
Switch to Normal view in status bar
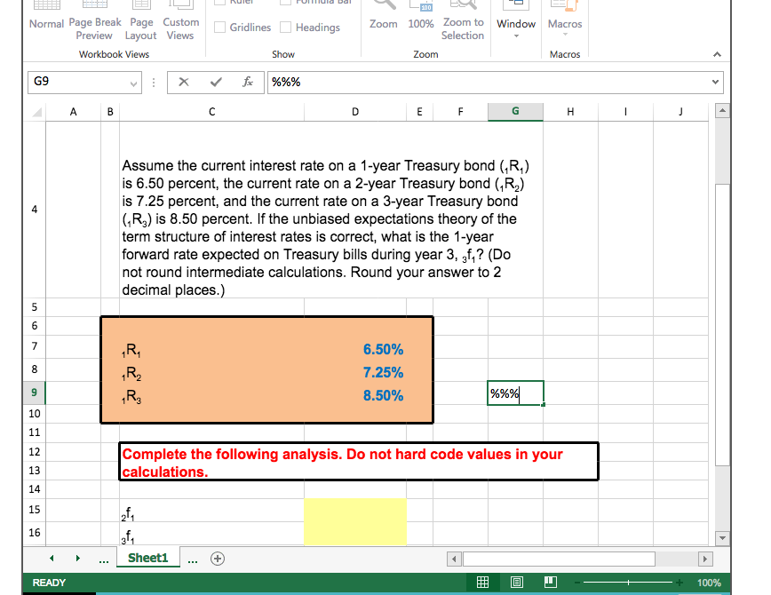click(483, 583)
